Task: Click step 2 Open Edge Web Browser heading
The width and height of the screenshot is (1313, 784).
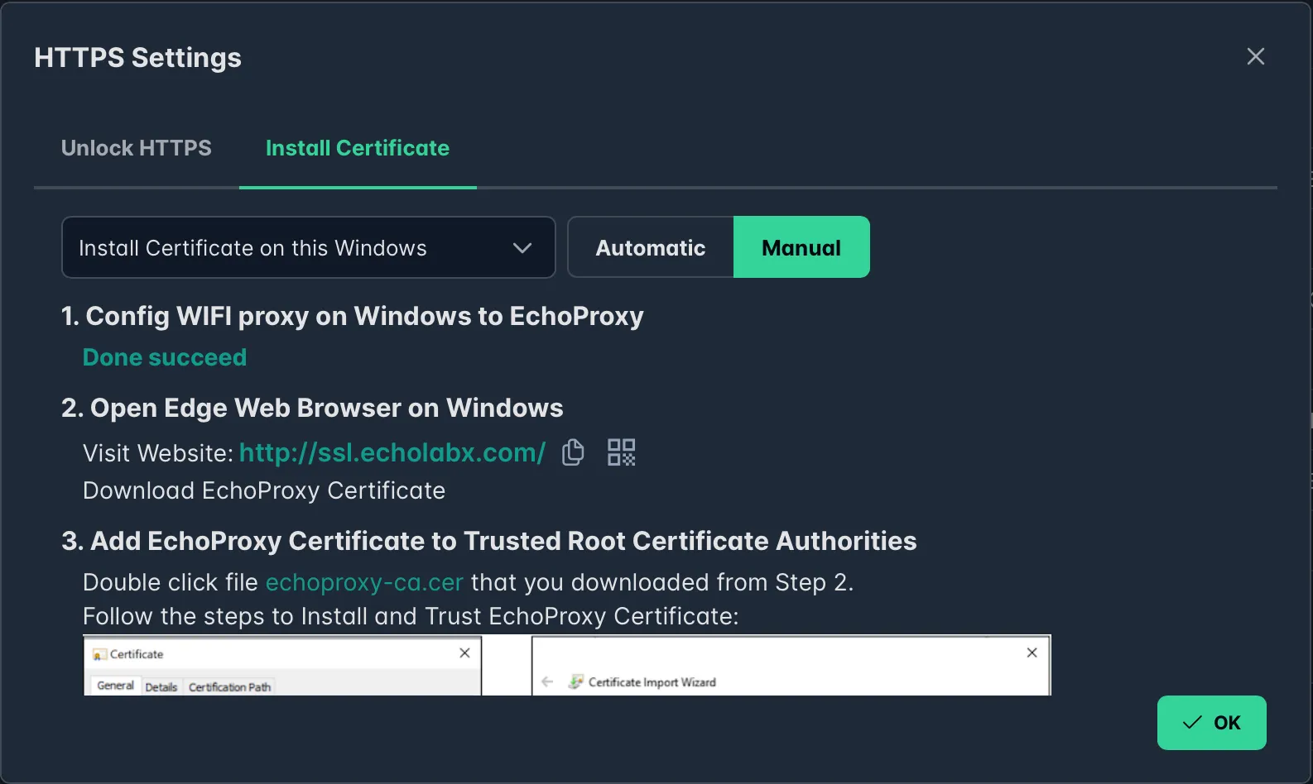Action: coord(312,408)
